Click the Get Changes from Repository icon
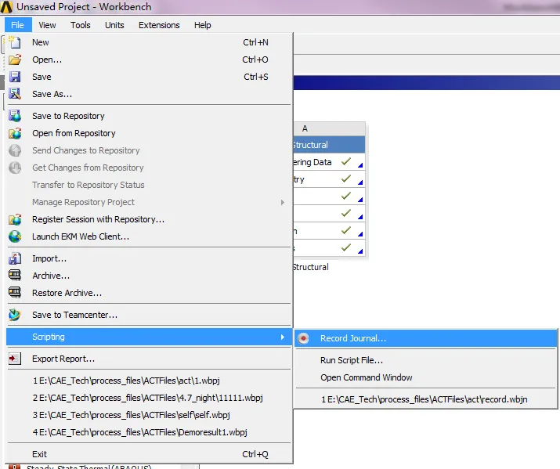This screenshot has height=469, width=560. click(15, 168)
